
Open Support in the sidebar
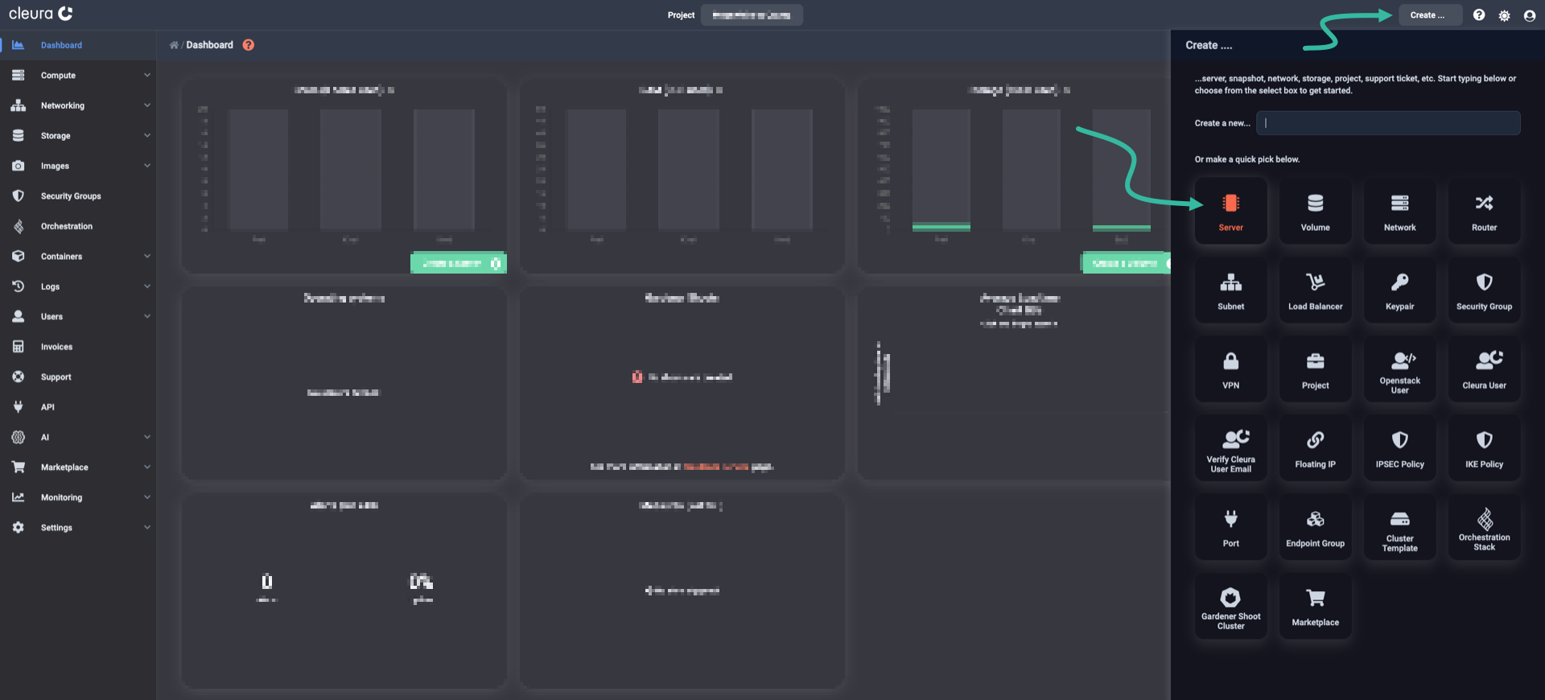78,377
